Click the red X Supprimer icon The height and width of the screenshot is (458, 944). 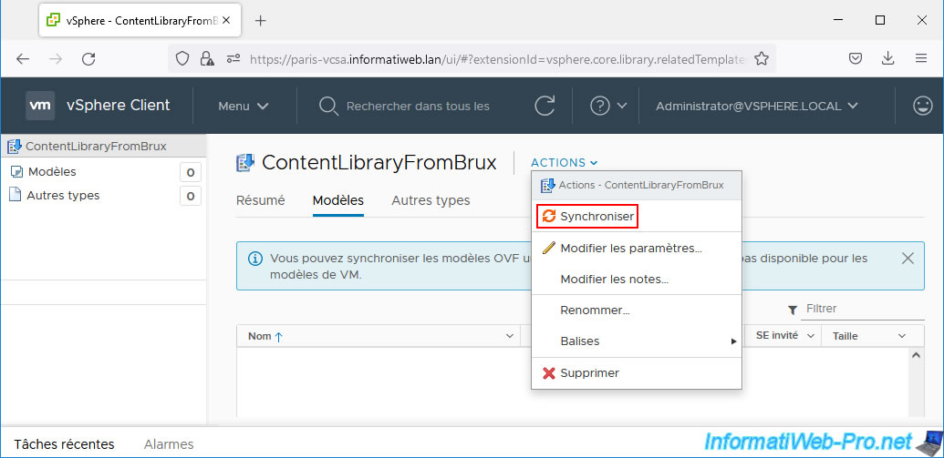[x=548, y=373]
